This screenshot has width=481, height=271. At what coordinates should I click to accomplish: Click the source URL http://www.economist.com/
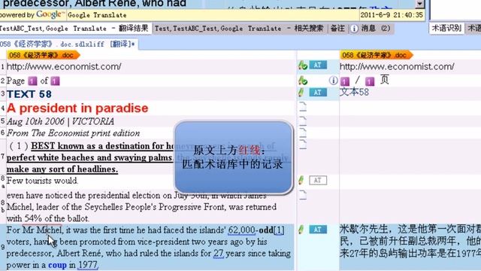(x=64, y=66)
